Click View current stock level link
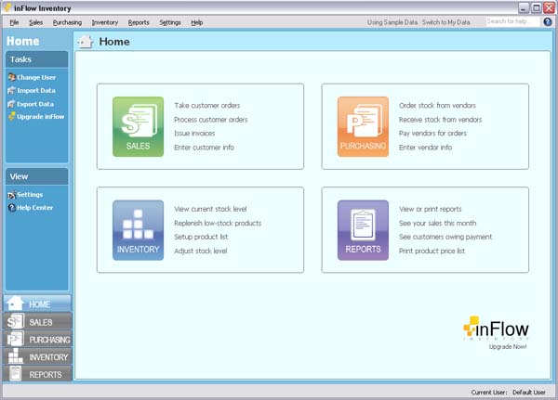 210,209
